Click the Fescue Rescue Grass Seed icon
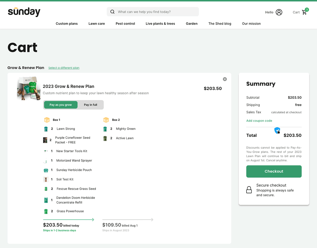Image resolution: width=317 pixels, height=248 pixels. (x=46, y=189)
